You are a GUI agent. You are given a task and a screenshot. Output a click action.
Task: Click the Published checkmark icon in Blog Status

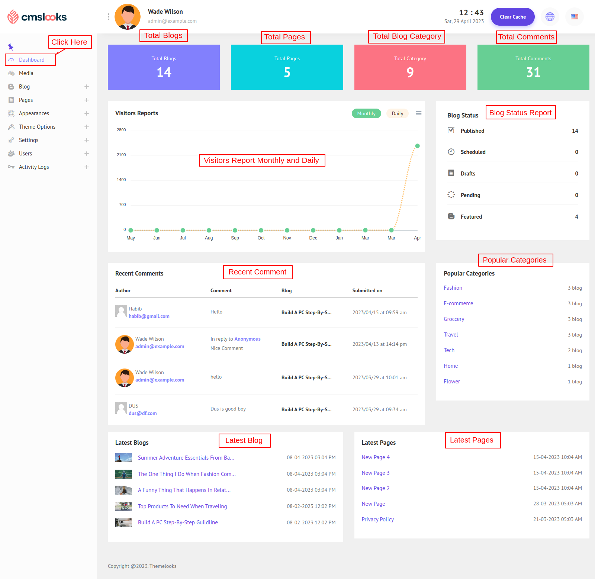(451, 131)
